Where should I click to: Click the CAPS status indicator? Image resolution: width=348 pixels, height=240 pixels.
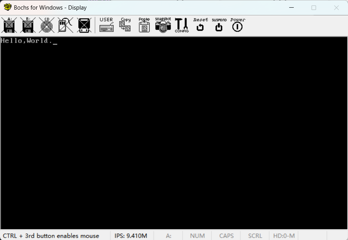(x=226, y=236)
